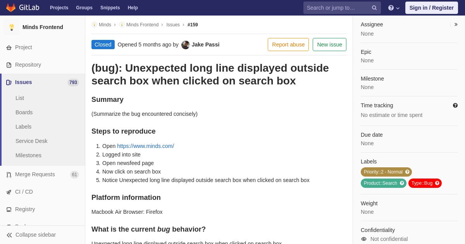Viewport: 465px width, 244px height.
Task: Open CI / CD rocket icon
Action: tap(9, 192)
